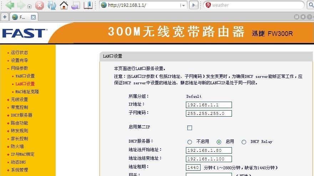Expand the DHCP服务器 menu
The height and width of the screenshot is (176, 314).
[x=21, y=115]
